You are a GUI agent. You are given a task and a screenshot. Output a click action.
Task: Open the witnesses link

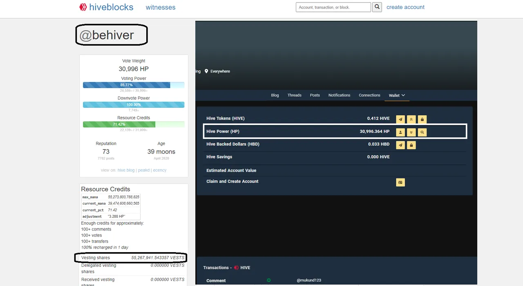point(161,7)
